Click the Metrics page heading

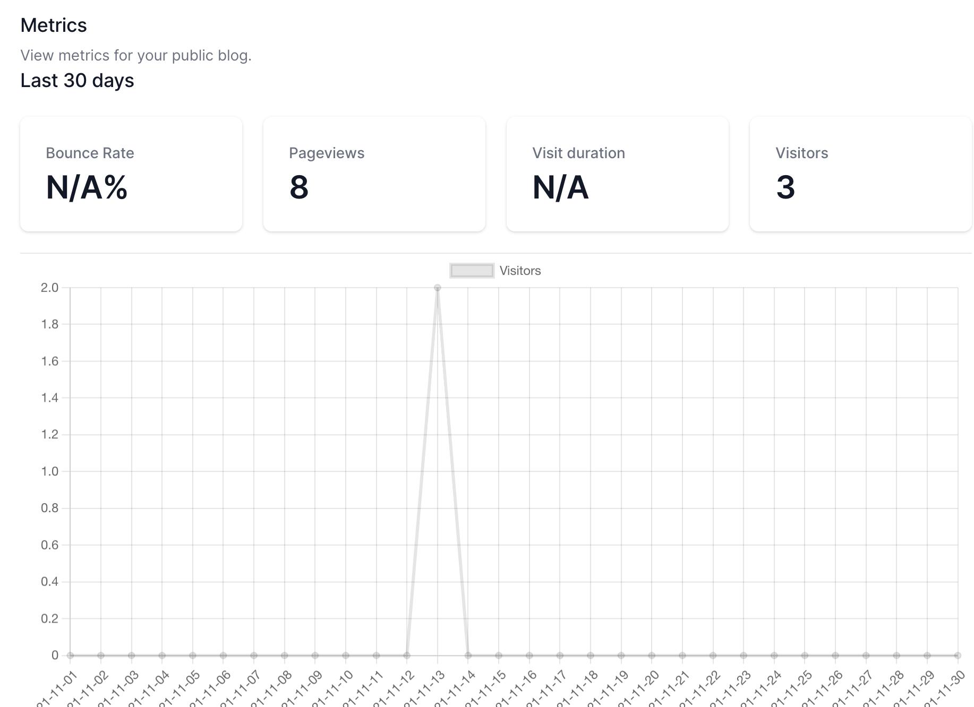click(x=54, y=25)
